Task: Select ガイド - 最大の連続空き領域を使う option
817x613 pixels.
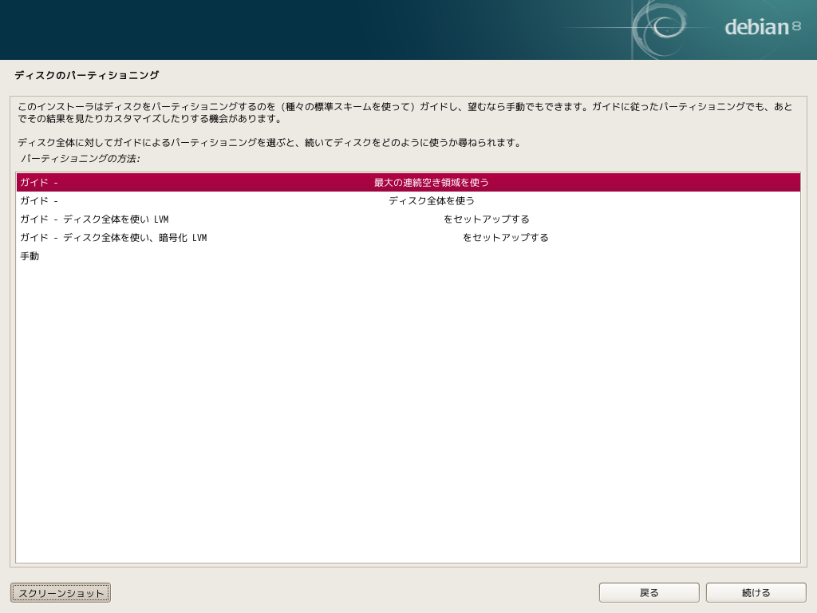Action: (408, 183)
